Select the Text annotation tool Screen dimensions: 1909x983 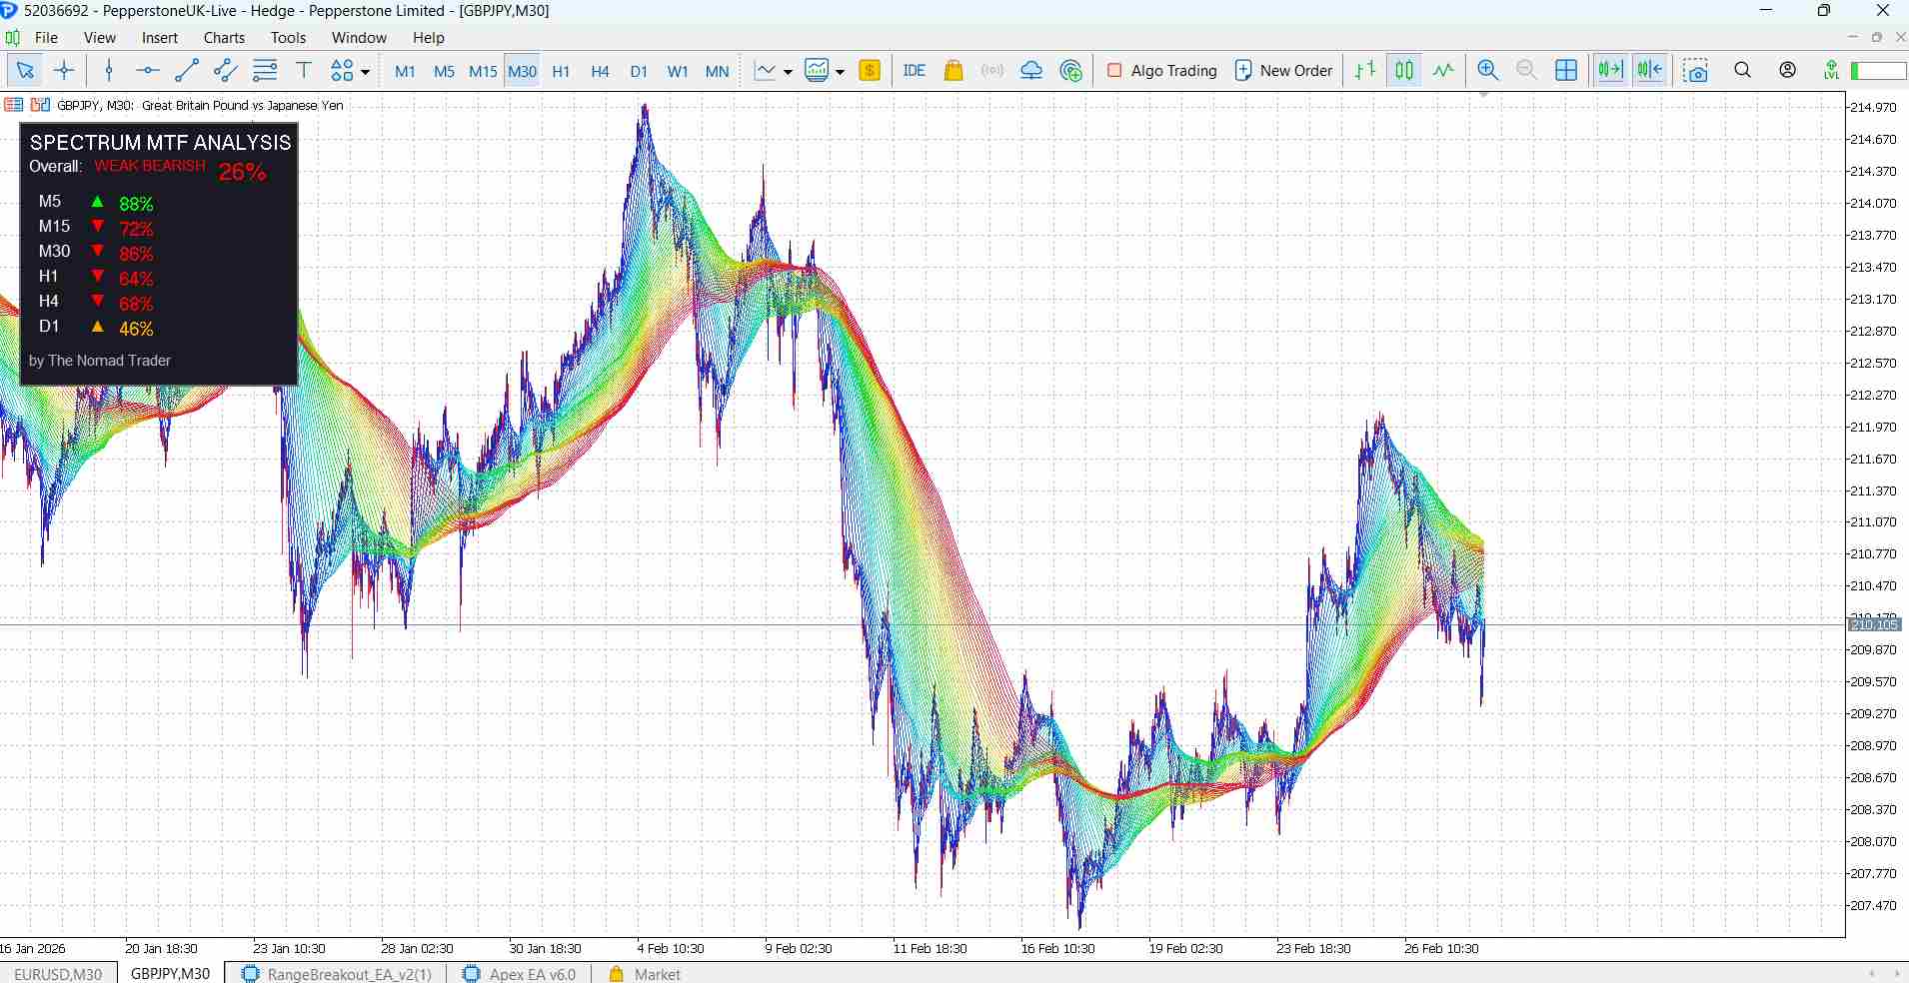pos(303,70)
